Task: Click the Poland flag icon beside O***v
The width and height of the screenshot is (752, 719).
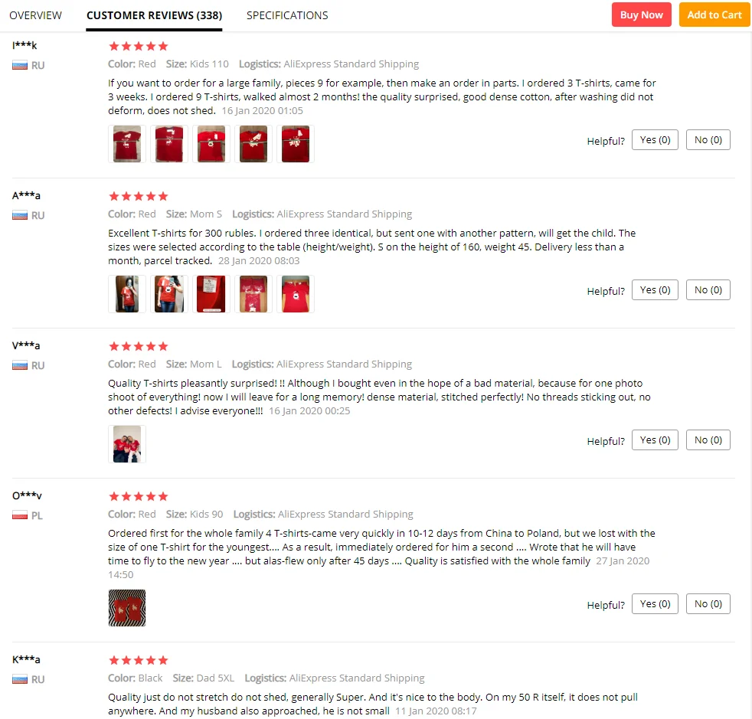Action: 20,515
